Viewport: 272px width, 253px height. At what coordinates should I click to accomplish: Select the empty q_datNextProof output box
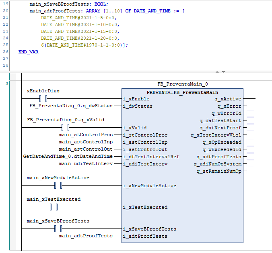(x=250, y=128)
